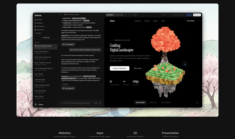Click the attach file icon in chat input
The height and width of the screenshot is (139, 235).
tap(96, 103)
